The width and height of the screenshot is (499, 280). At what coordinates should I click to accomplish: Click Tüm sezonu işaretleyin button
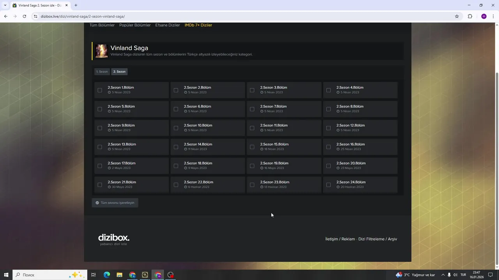115,203
